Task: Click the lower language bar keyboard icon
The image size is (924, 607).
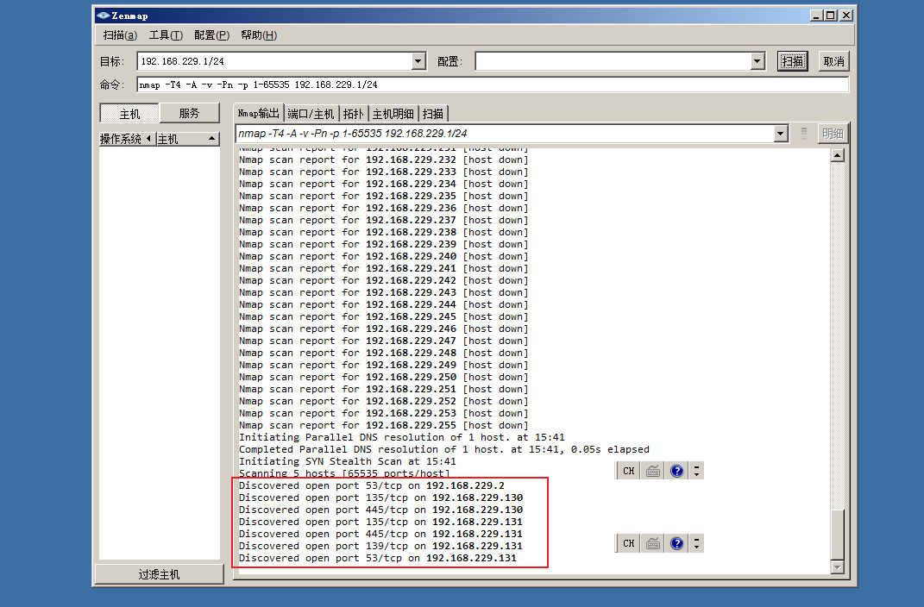Action: coord(653,543)
